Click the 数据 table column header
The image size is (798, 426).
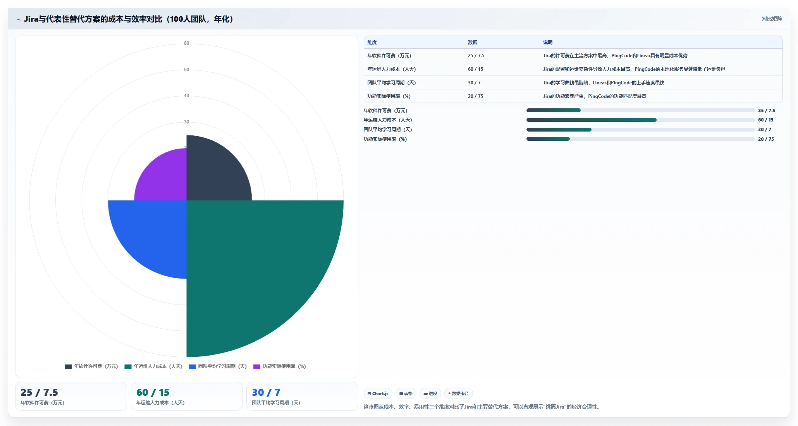(x=473, y=43)
